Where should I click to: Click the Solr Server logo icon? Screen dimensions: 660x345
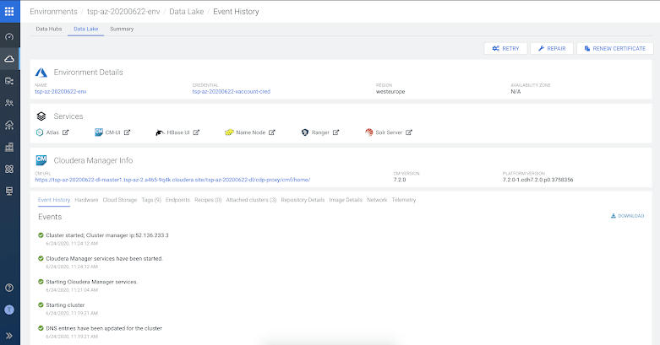[369, 132]
